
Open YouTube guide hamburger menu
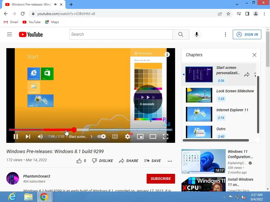(x=9, y=34)
